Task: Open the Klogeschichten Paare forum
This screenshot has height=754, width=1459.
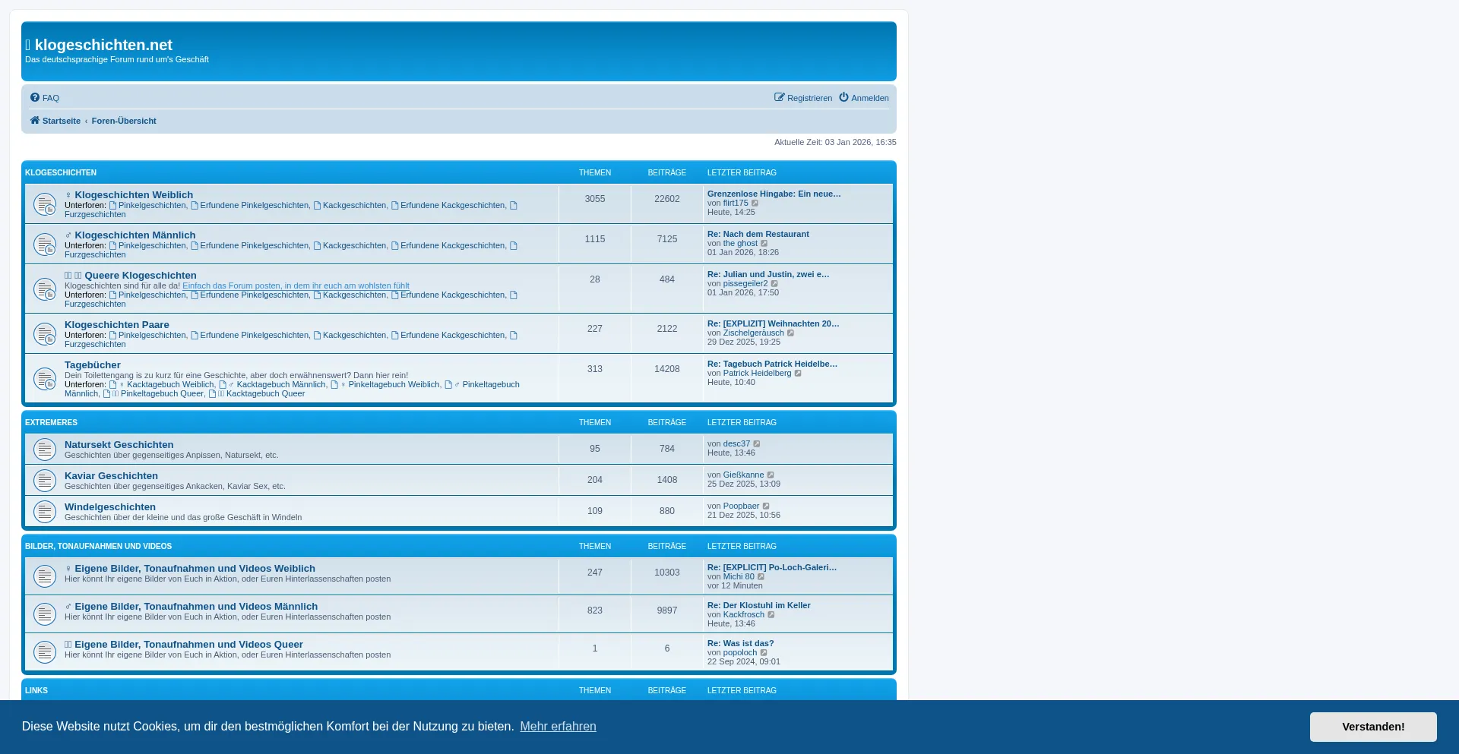Action: click(117, 325)
